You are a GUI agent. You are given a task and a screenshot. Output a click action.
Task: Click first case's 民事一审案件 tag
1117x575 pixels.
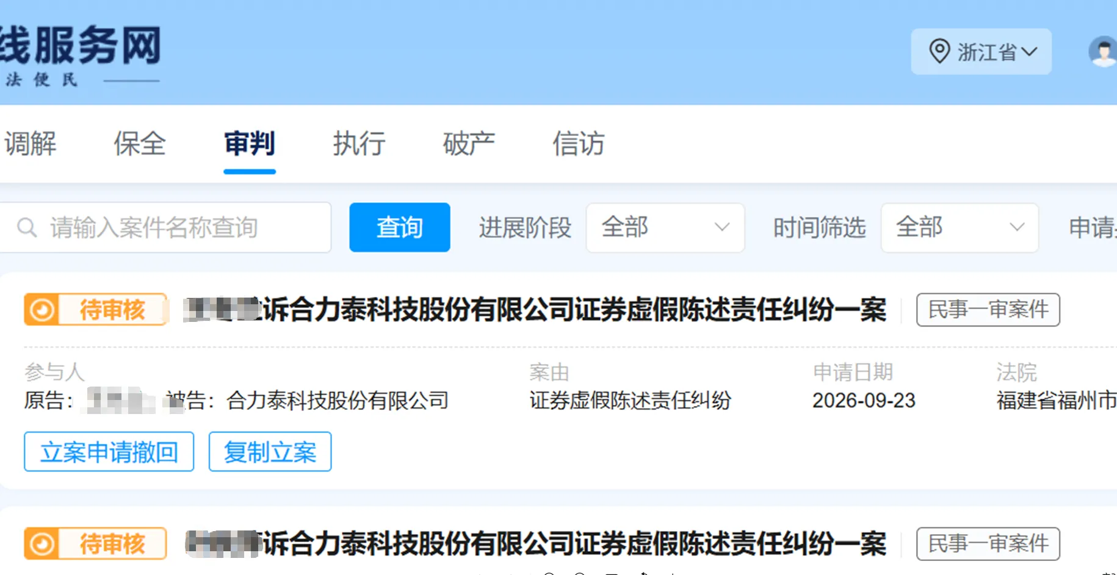pyautogui.click(x=988, y=310)
